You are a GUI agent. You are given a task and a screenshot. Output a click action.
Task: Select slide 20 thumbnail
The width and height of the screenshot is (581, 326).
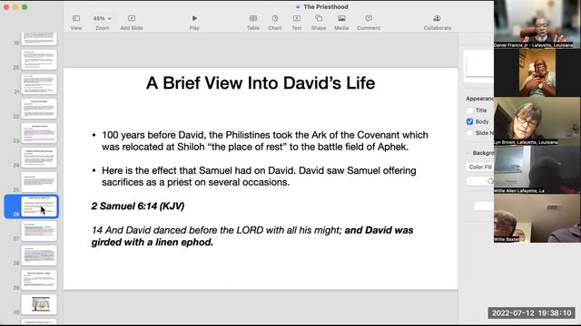coord(39,60)
